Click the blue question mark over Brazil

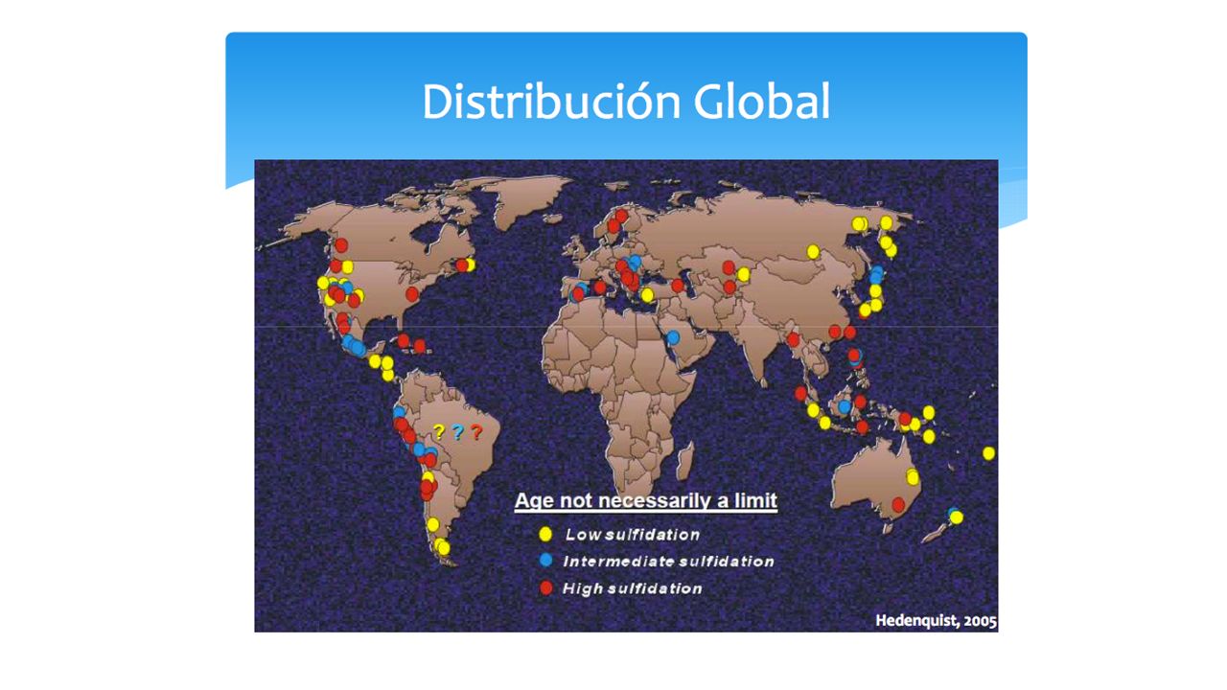[457, 432]
